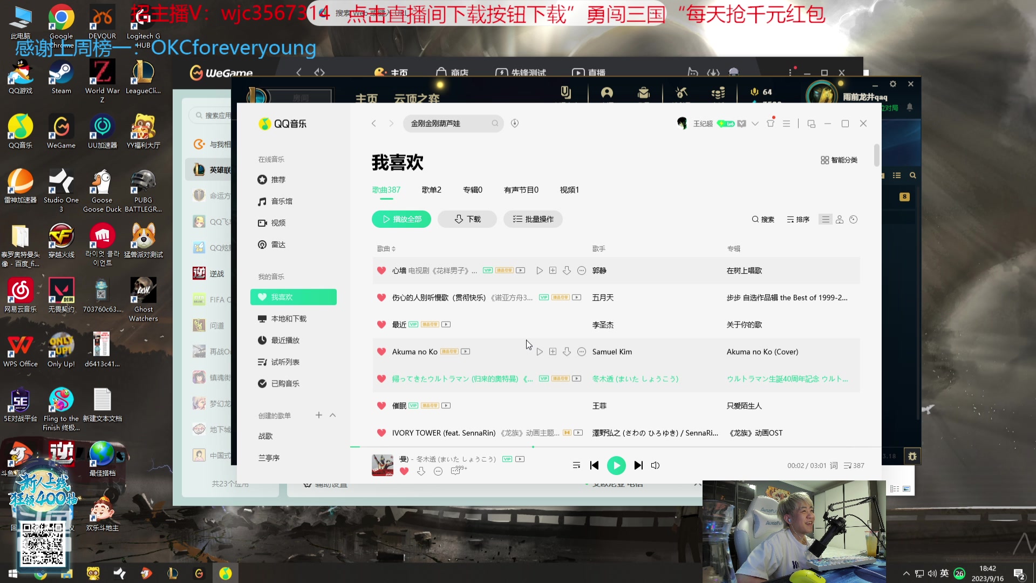Open the 排序 sort dropdown
This screenshot has width=1036, height=583.
(x=798, y=219)
